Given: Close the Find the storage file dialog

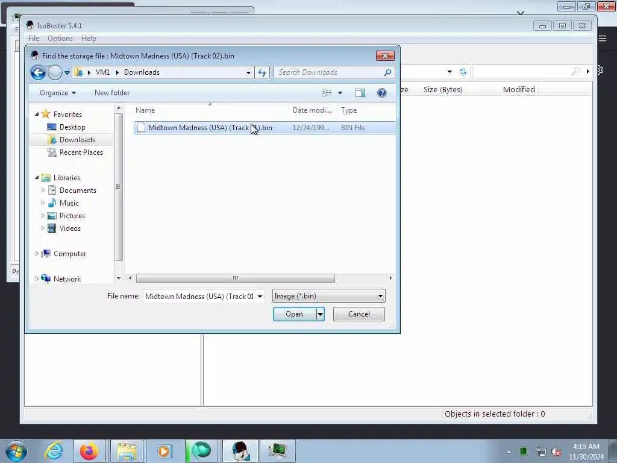Looking at the screenshot, I should coord(385,55).
